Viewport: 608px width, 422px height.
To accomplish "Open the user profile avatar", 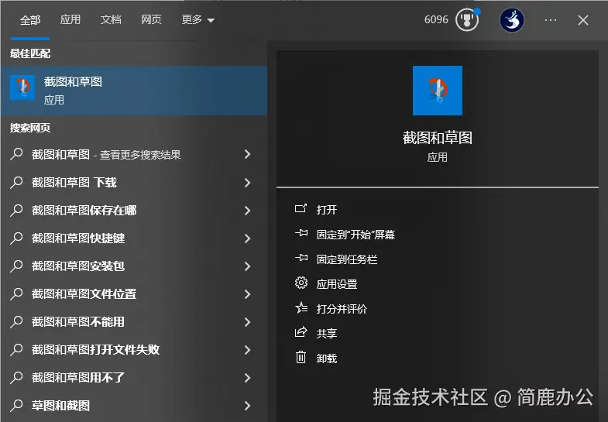I will click(x=511, y=20).
